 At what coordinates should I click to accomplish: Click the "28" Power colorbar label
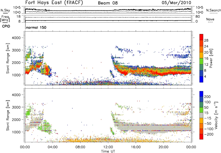click(x=206, y=40)
